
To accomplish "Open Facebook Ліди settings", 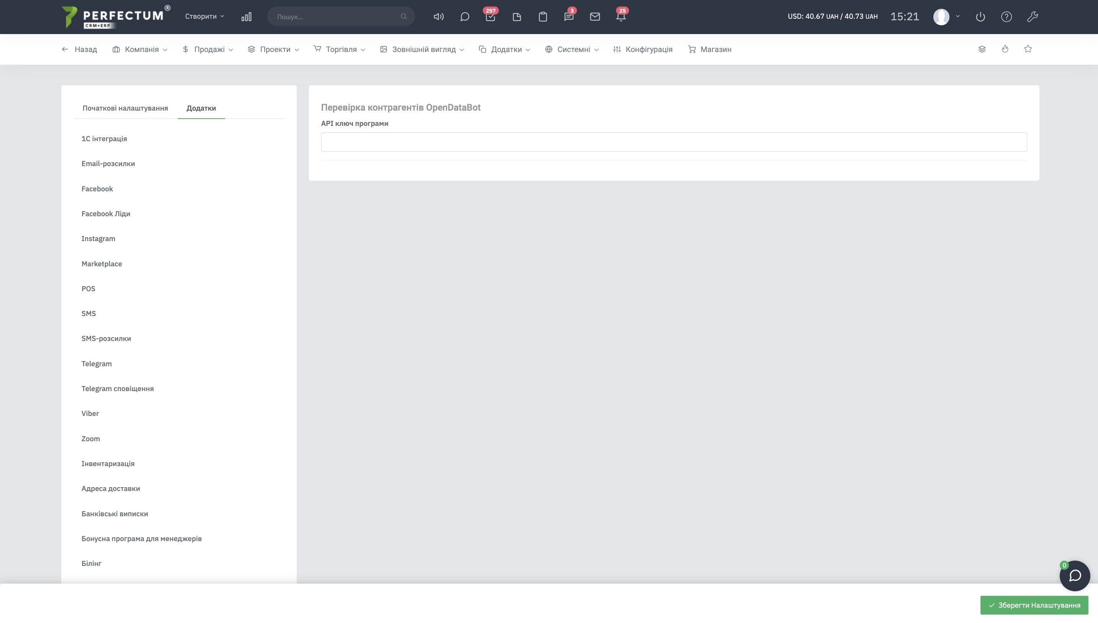I will [x=106, y=214].
